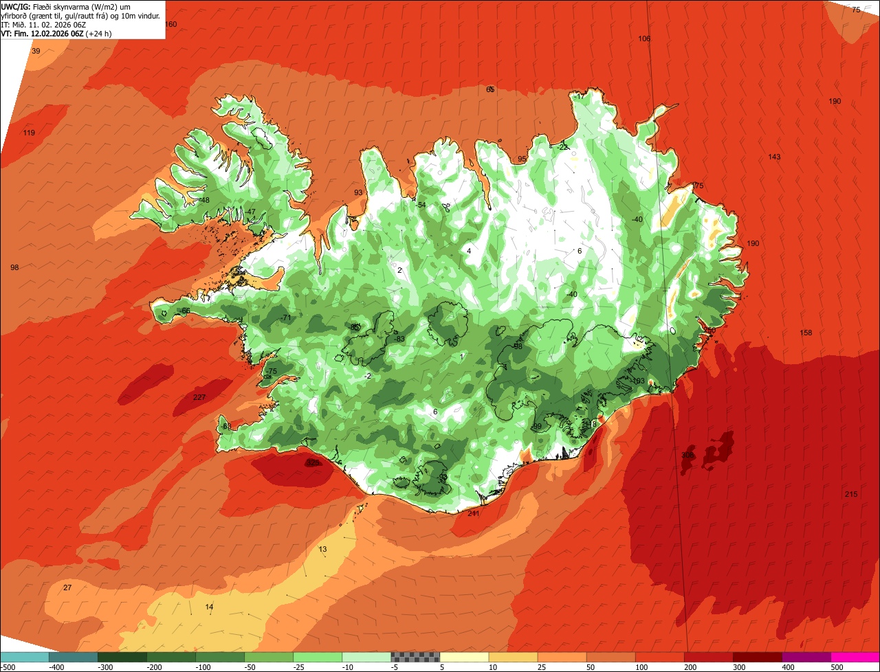
Task: Click the map value 215
Action: 851,495
